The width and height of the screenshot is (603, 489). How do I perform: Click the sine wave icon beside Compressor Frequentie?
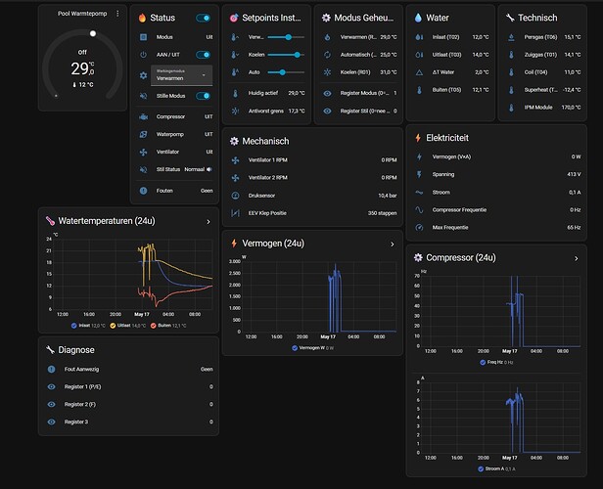(x=419, y=209)
